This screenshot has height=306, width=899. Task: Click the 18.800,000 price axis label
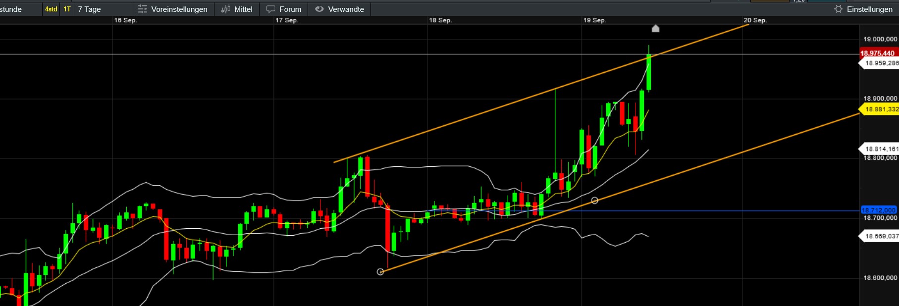(880, 158)
